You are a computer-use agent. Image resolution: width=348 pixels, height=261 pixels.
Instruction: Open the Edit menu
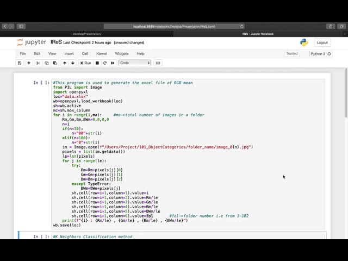pyautogui.click(x=37, y=54)
